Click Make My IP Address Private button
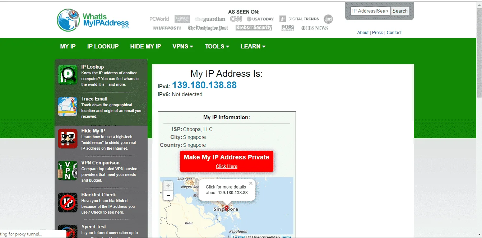This screenshot has height=238, width=482. click(x=227, y=161)
